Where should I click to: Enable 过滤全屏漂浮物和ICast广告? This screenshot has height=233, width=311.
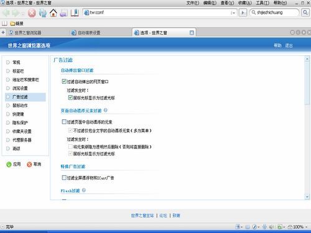pyautogui.click(x=64, y=178)
